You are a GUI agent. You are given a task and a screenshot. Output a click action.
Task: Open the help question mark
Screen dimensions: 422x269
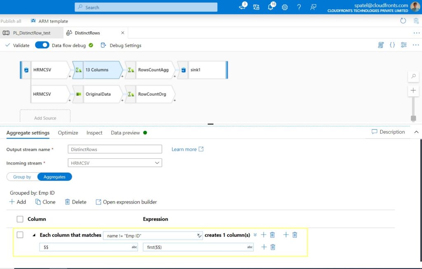tap(299, 7)
